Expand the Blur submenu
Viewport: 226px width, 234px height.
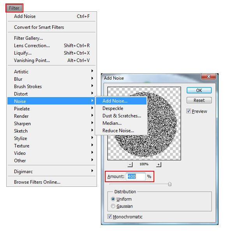pos(52,79)
